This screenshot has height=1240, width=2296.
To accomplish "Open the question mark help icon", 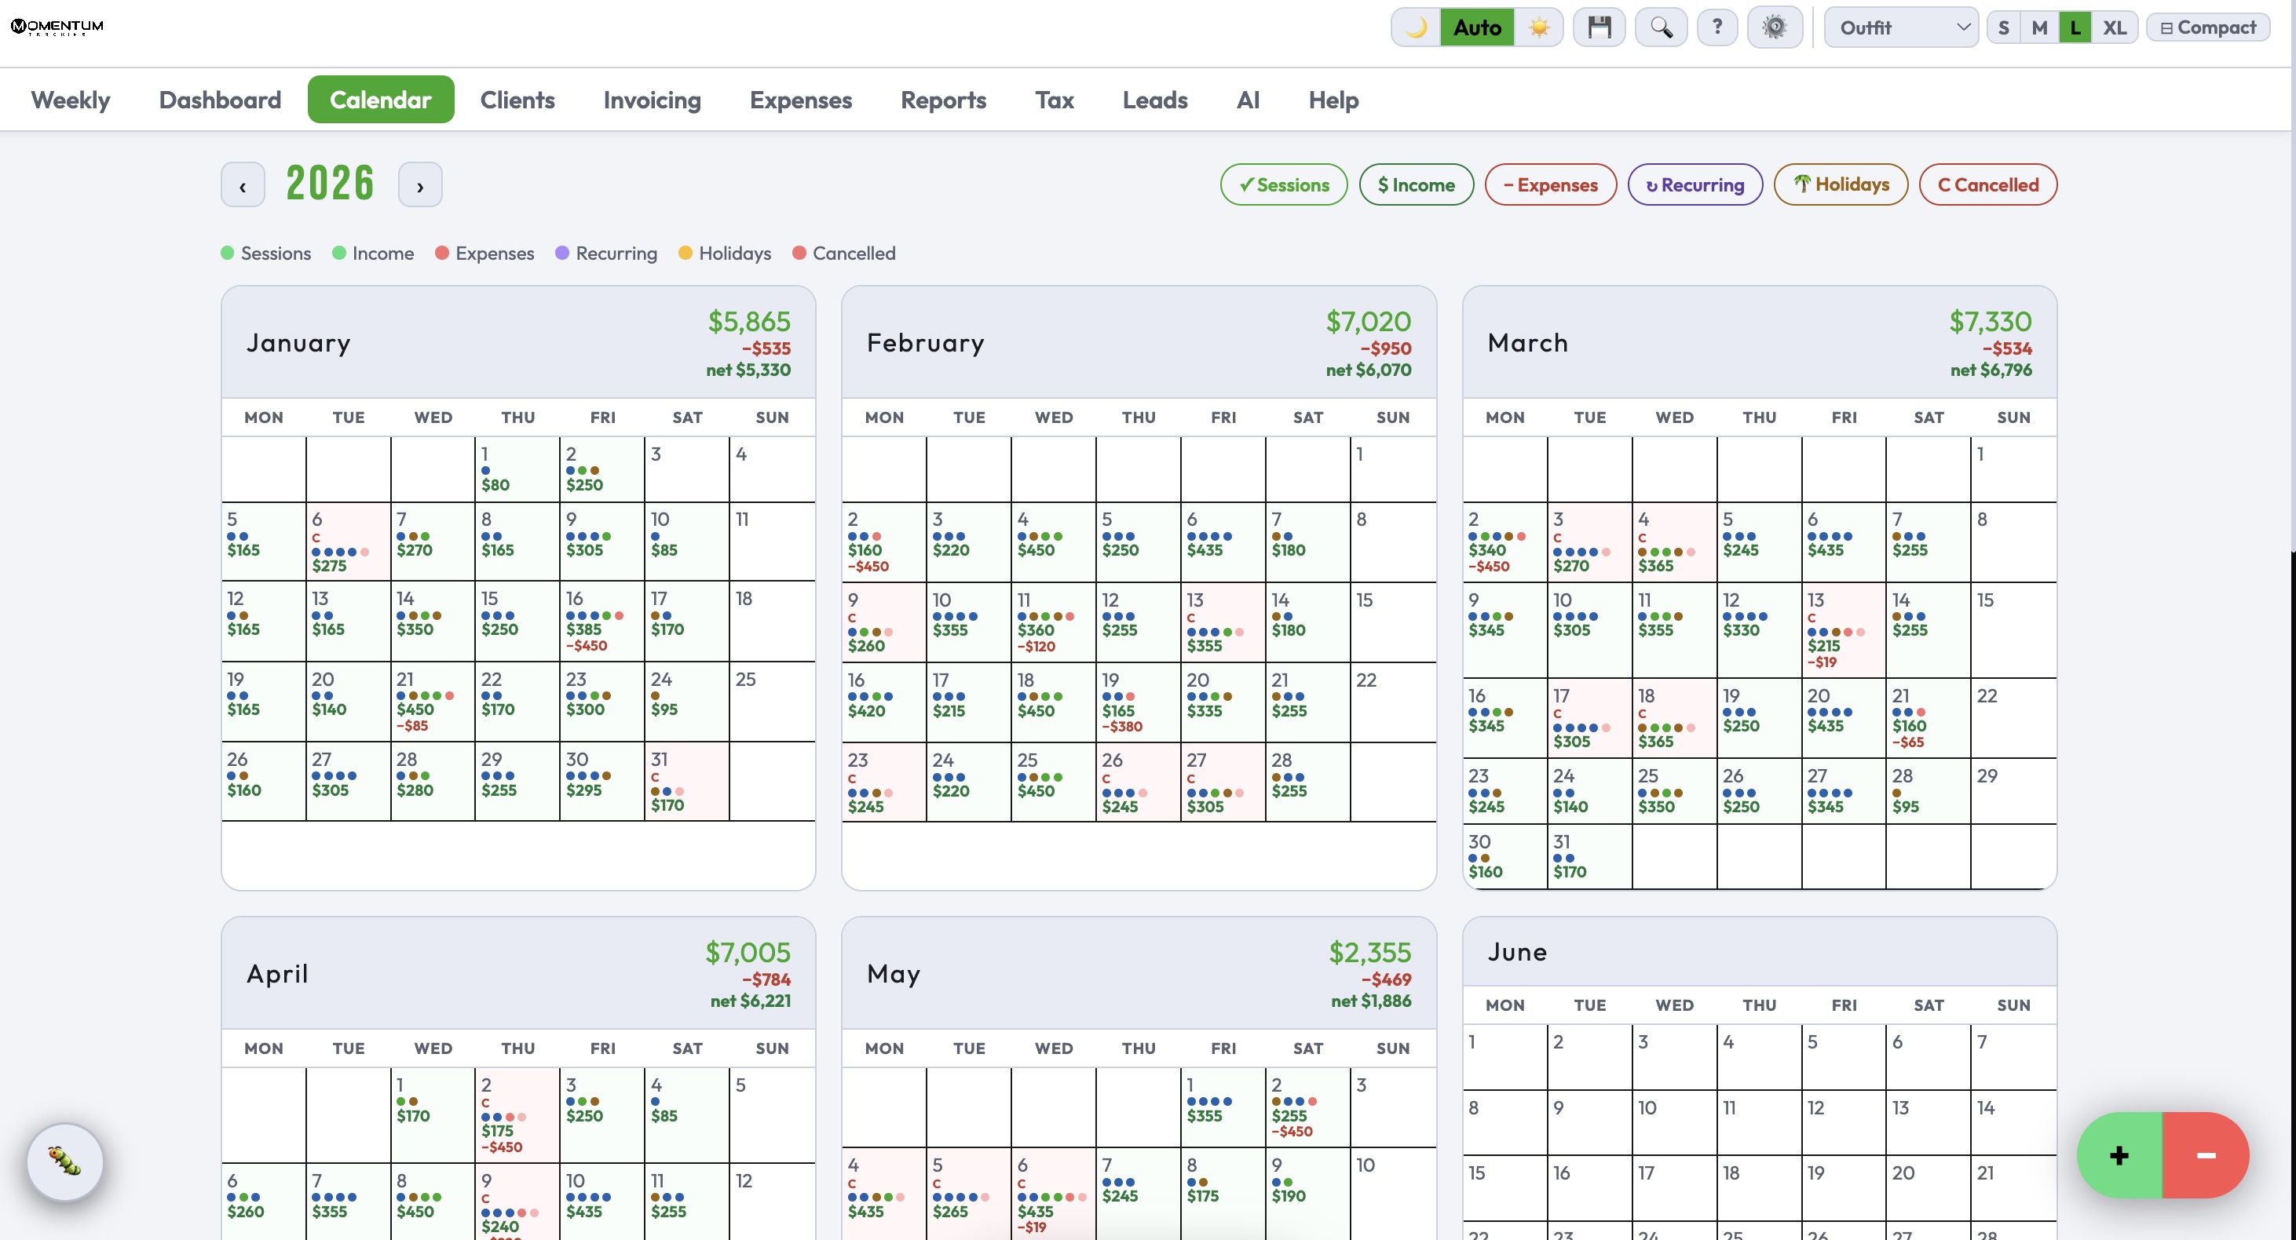I will click(1717, 27).
